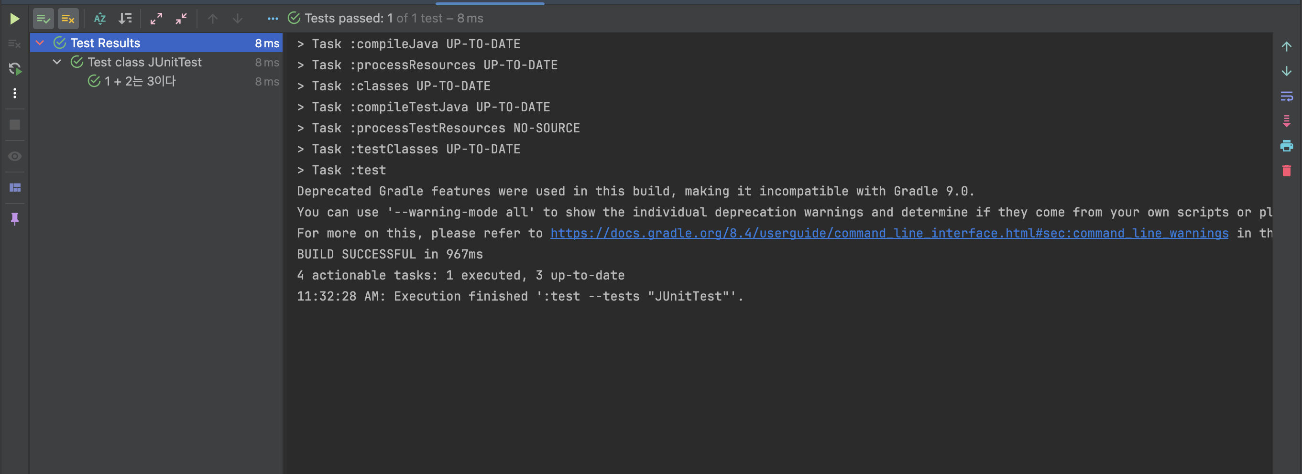
Task: Toggle Show Ignored tests filter
Action: 68,19
